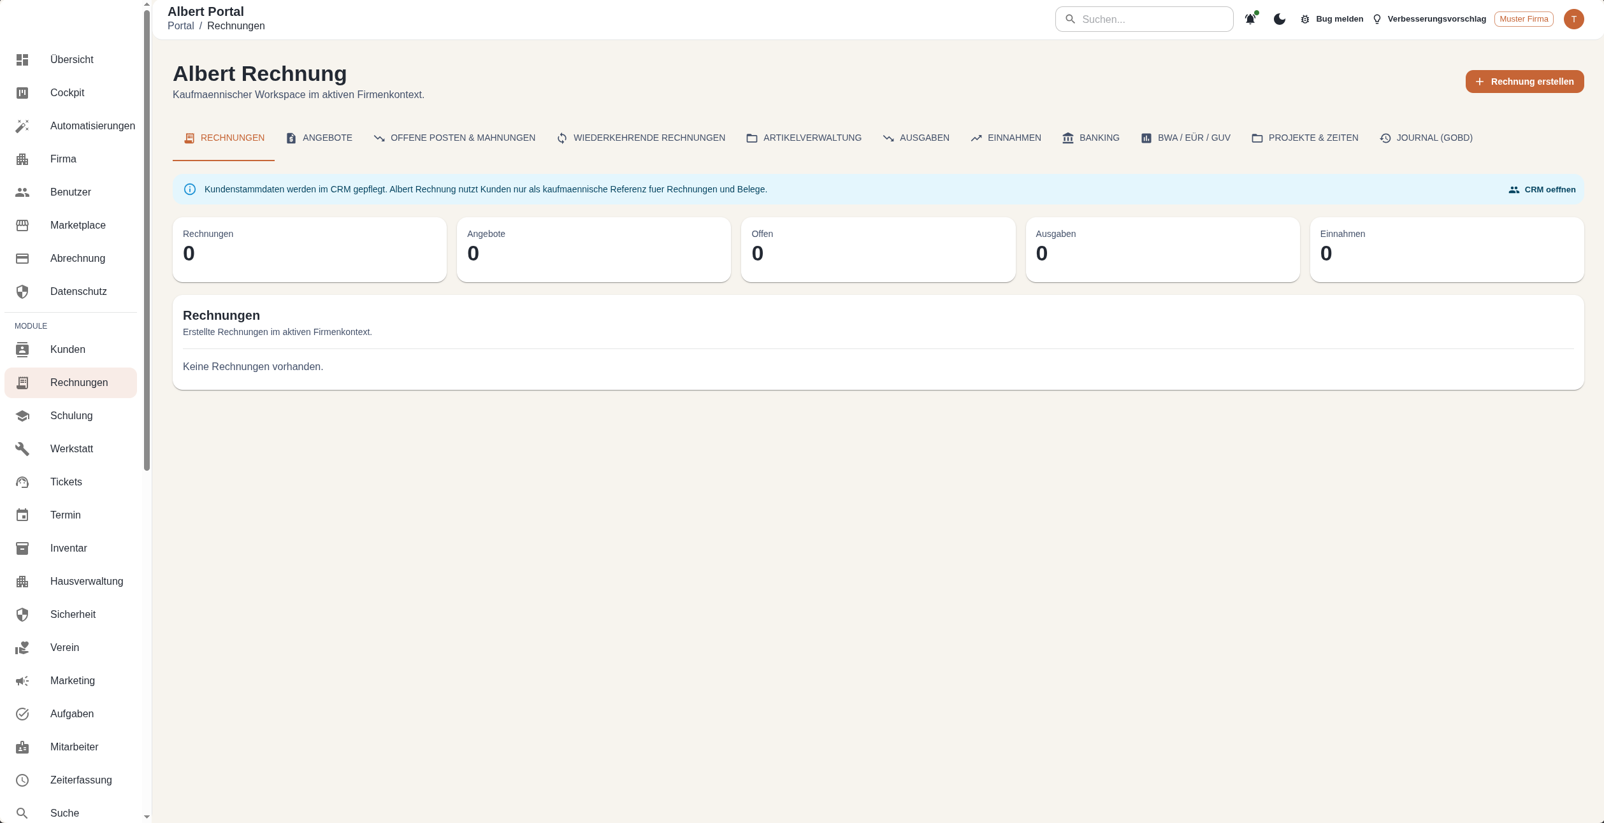
Task: Click the Sicherheit shield icon
Action: point(22,615)
